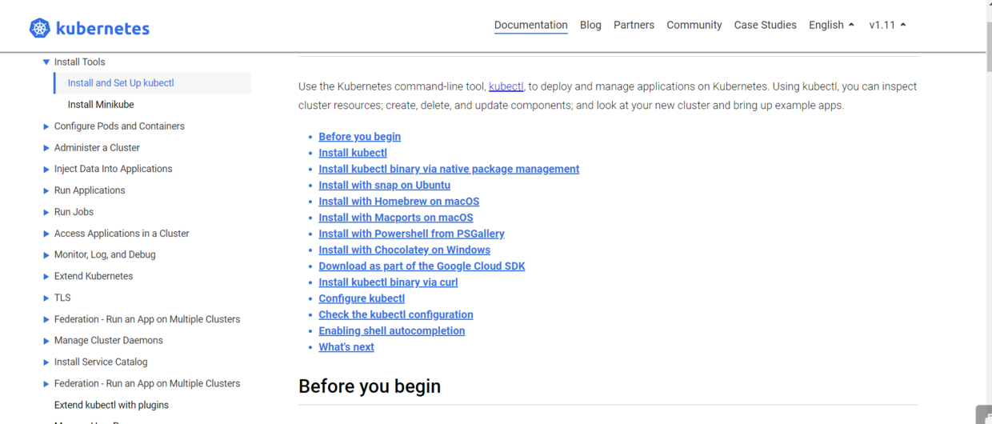Open Run Jobs sidebar label
The width and height of the screenshot is (992, 424).
(74, 212)
